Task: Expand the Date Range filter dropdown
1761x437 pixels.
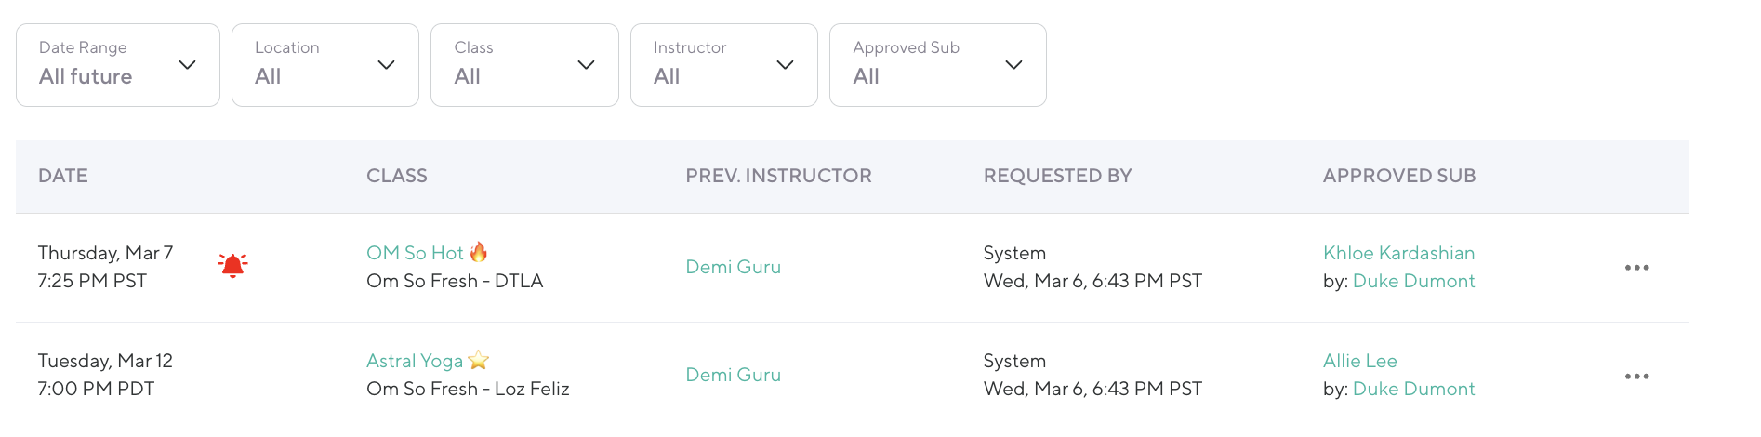Action: click(118, 65)
